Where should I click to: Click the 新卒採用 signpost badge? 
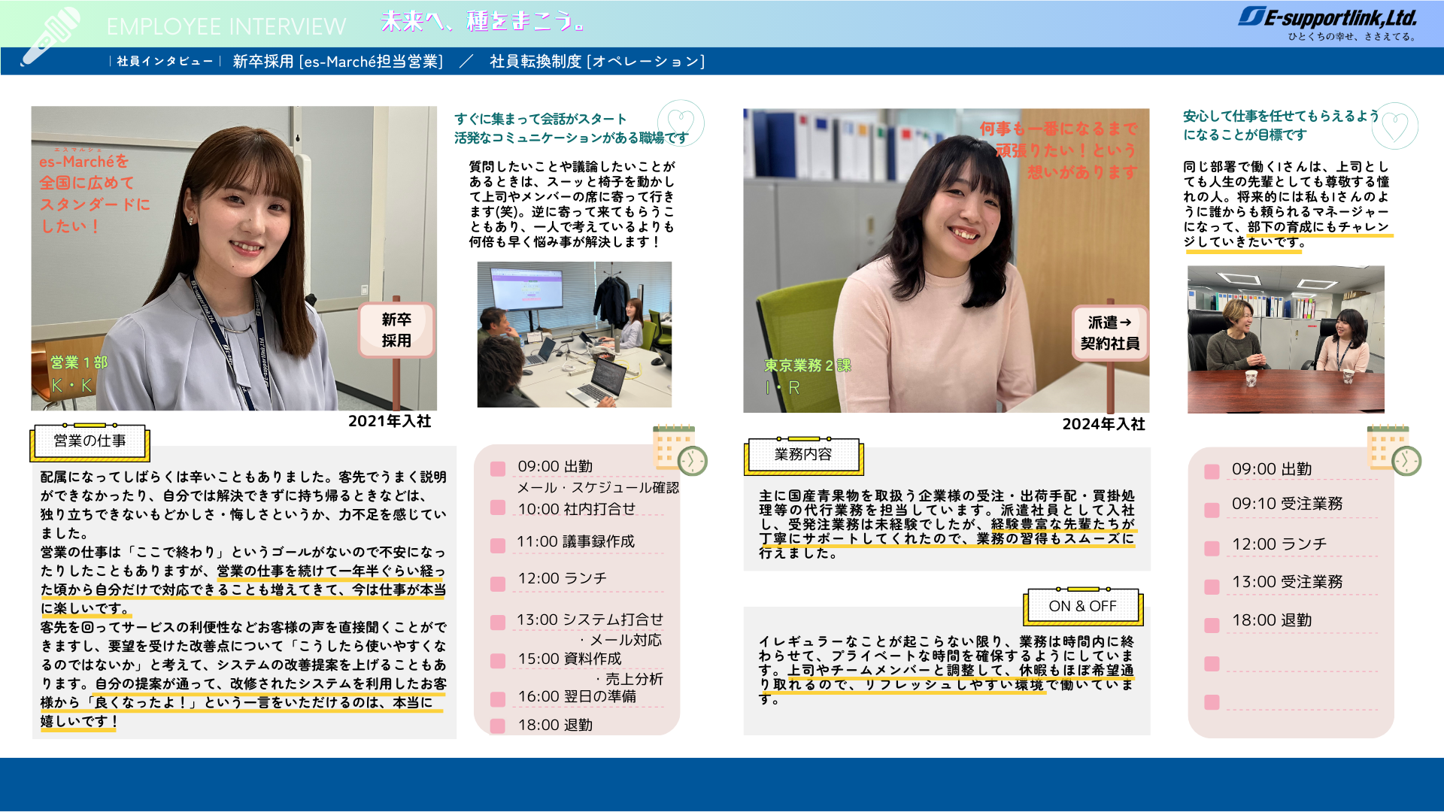point(396,329)
